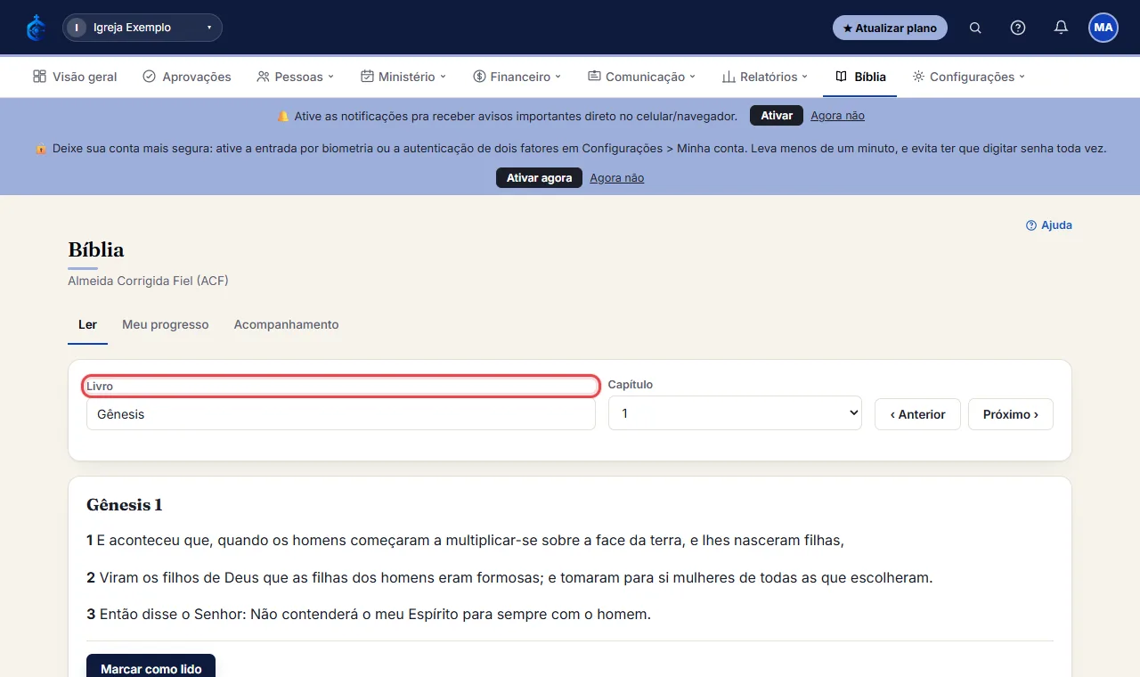
Task: Open the Ajuda help link
Action: (x=1049, y=225)
